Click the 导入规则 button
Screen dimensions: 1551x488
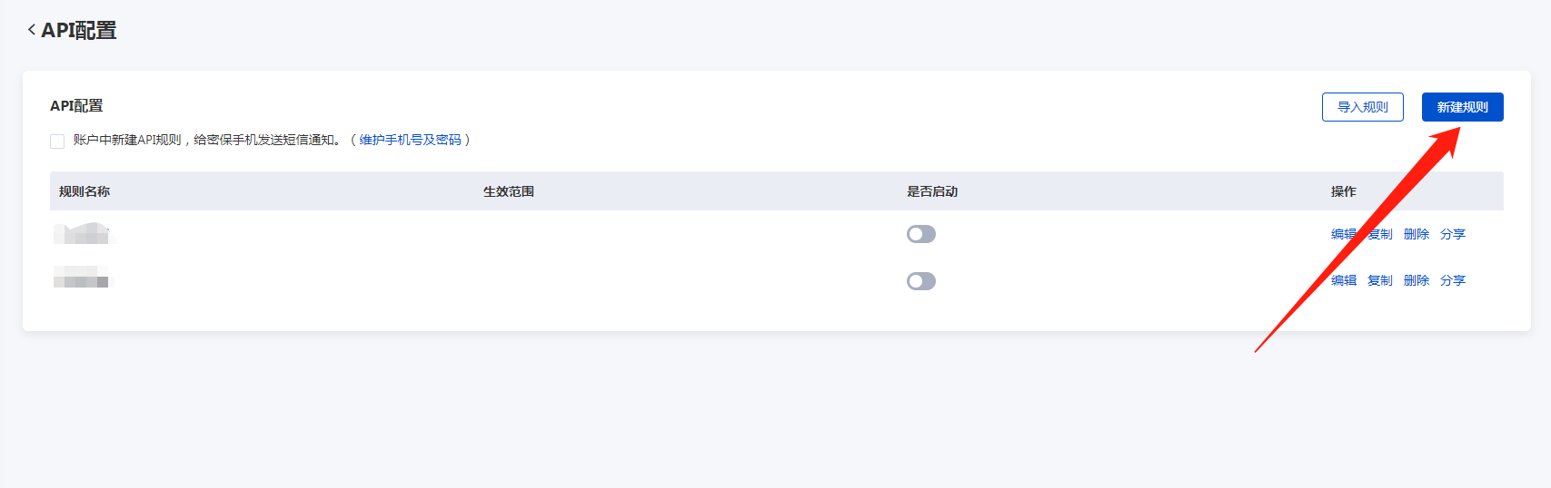tap(1362, 107)
